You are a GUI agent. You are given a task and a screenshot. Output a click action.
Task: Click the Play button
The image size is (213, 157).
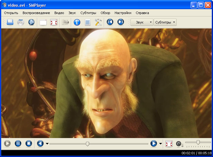click(x=7, y=144)
